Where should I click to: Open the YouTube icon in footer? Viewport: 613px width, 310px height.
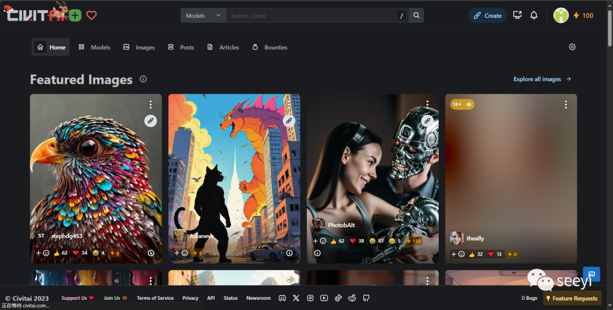click(x=324, y=298)
